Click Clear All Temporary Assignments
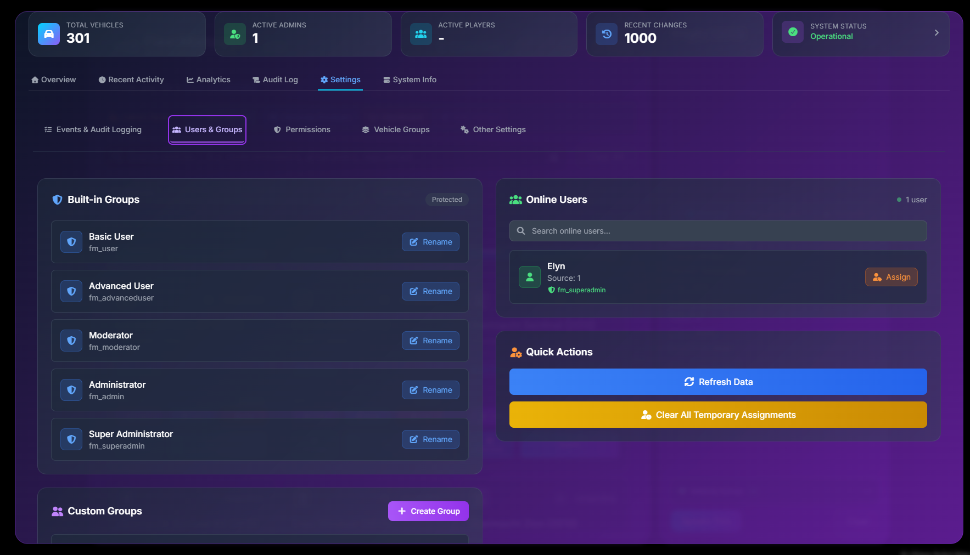 click(x=718, y=415)
